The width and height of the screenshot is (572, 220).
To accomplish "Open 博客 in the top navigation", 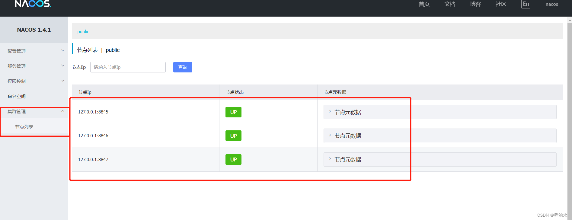I will tap(475, 4).
